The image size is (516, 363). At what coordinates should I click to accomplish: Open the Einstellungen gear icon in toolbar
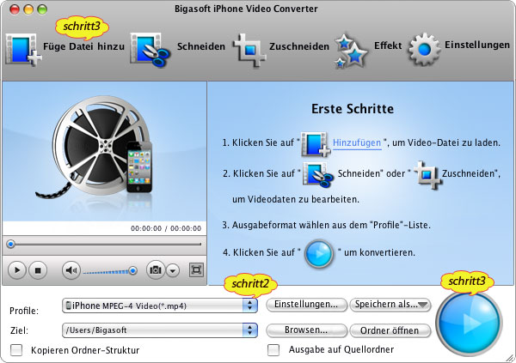(424, 49)
